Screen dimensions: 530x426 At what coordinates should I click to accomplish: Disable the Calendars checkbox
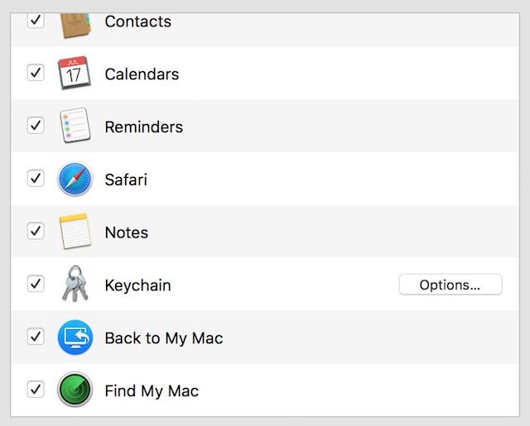tap(36, 73)
